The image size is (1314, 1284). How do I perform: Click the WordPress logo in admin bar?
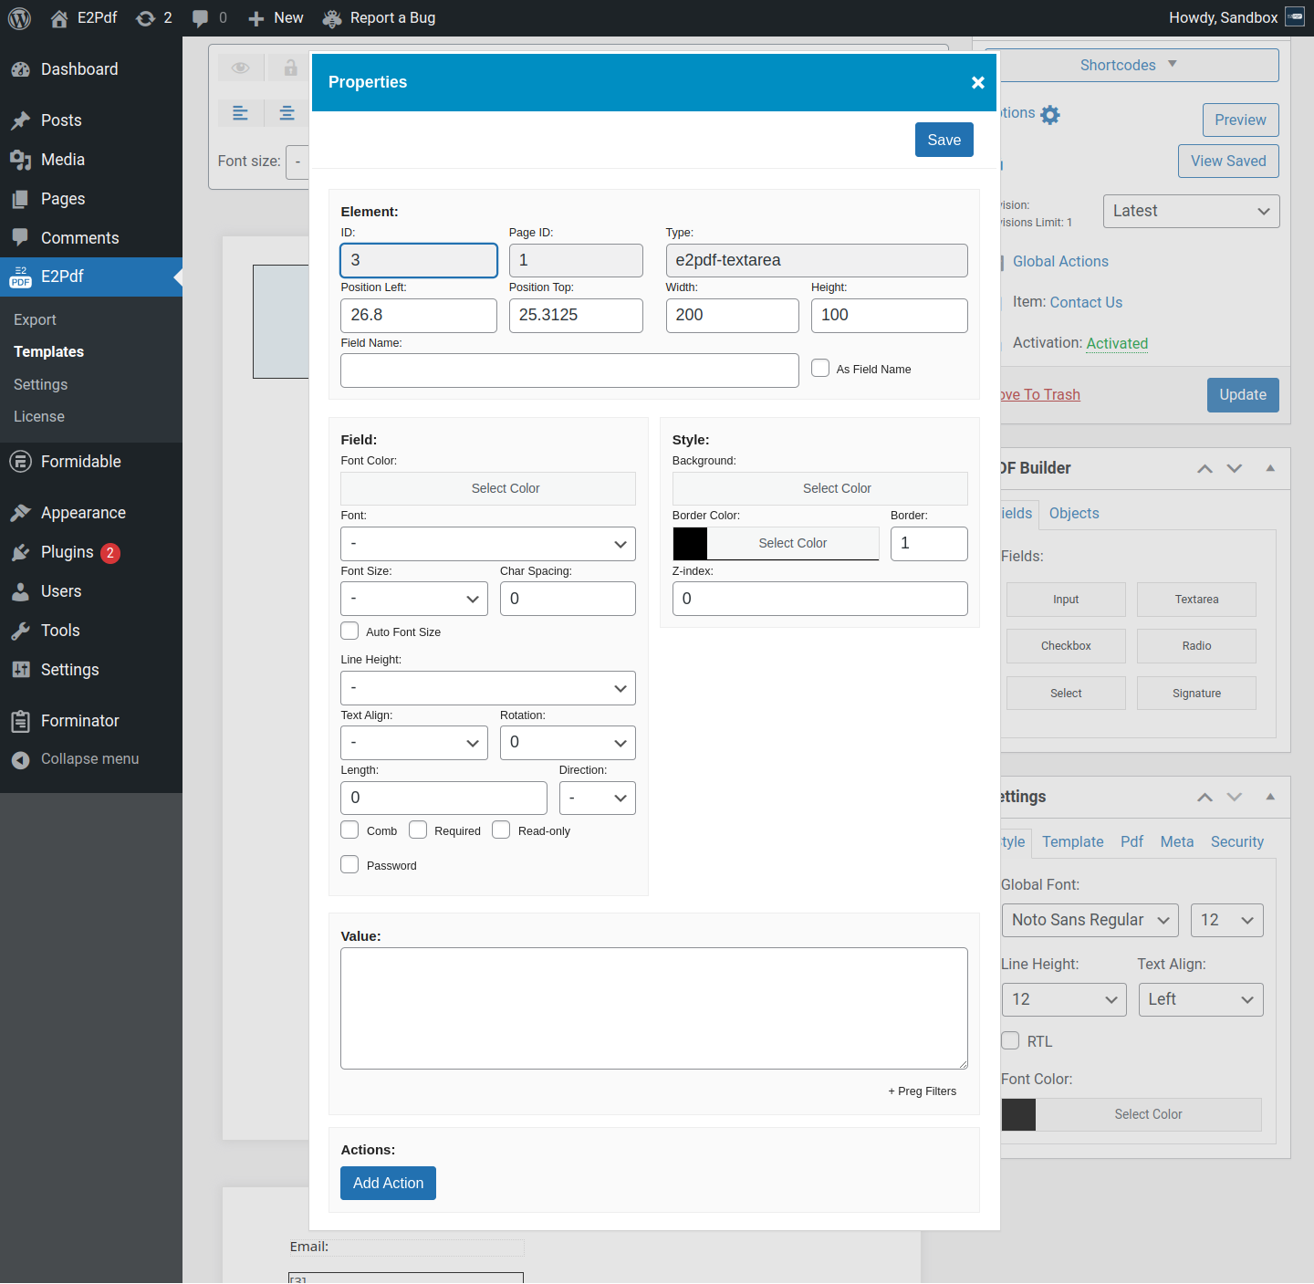pos(19,18)
